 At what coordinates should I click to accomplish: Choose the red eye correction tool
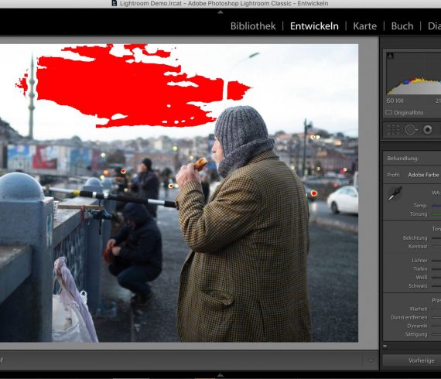coord(428,130)
